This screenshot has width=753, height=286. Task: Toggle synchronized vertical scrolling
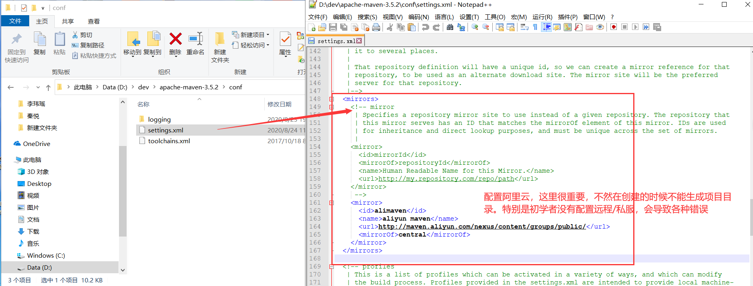[499, 27]
